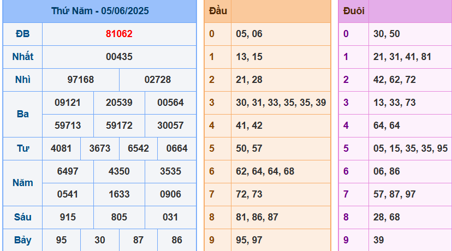Click the date header Thứ Năm - 05/06/2025
The height and width of the screenshot is (251, 452).
coord(100,11)
